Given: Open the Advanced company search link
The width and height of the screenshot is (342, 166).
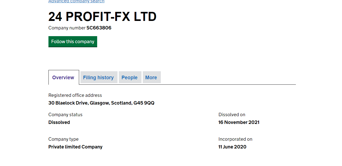Looking at the screenshot, I should [76, 1].
